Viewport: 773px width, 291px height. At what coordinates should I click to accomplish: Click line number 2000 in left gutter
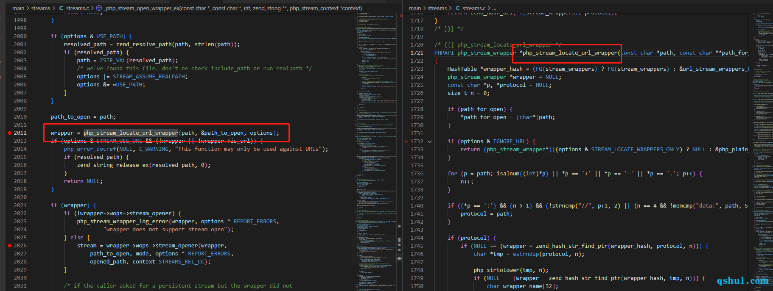(x=20, y=36)
